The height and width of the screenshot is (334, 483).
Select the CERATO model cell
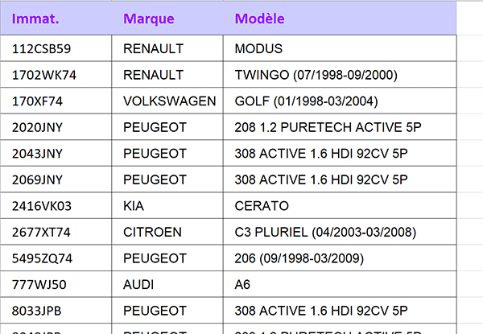(x=340, y=205)
